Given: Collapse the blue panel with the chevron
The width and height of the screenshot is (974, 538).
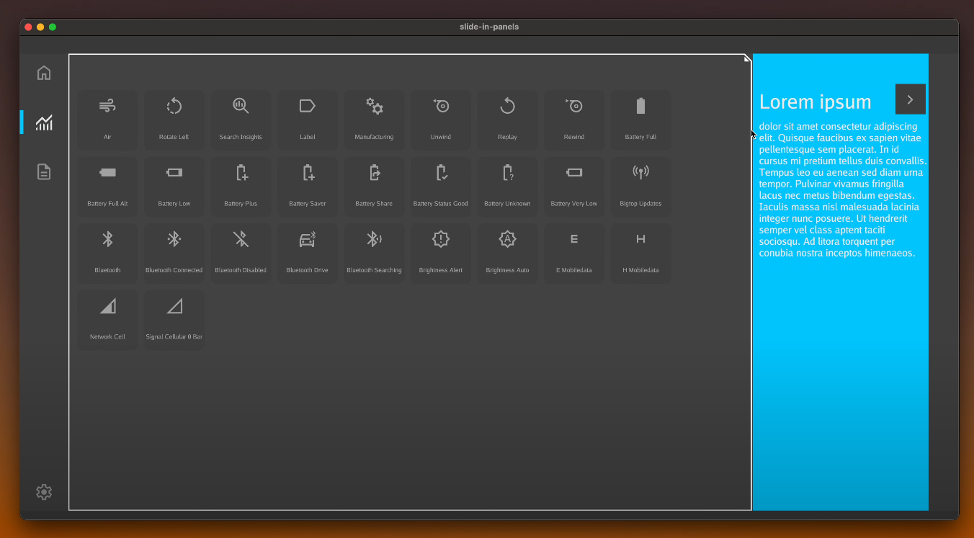Looking at the screenshot, I should coord(910,99).
